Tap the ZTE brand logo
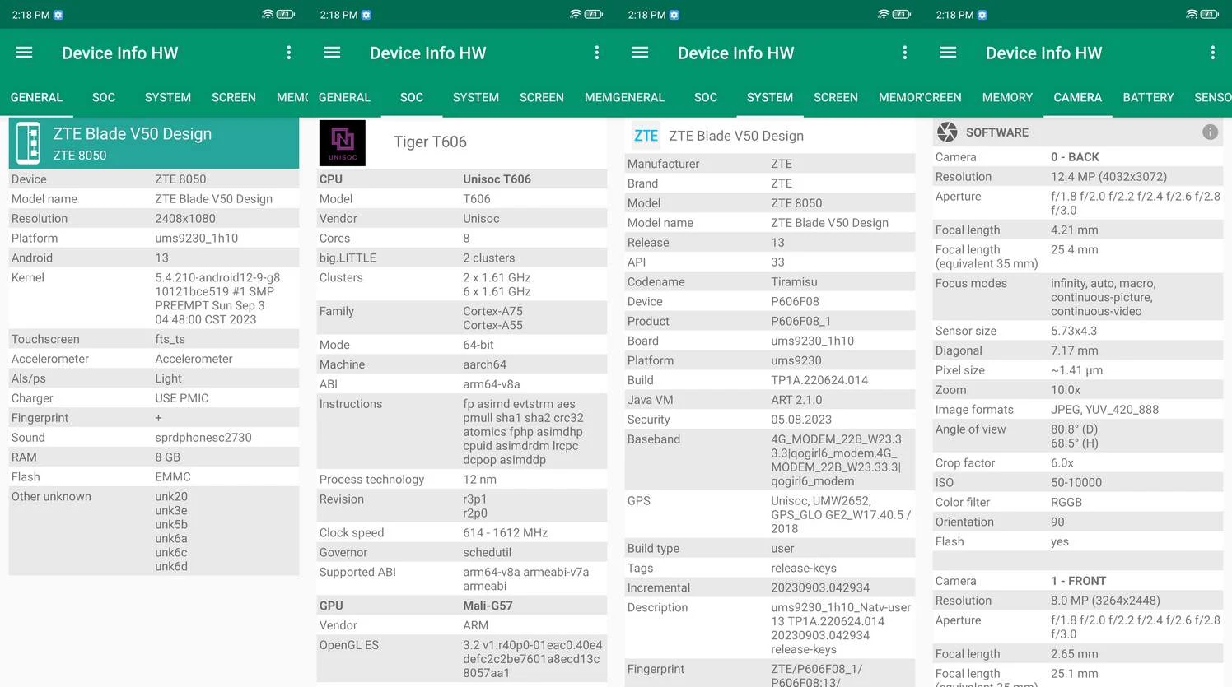The image size is (1232, 687). point(646,136)
